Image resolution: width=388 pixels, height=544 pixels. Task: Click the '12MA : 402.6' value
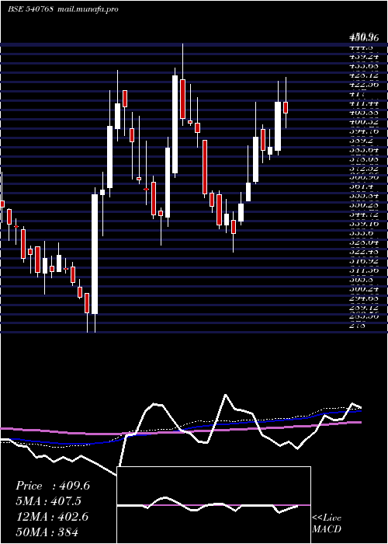[x=52, y=516]
